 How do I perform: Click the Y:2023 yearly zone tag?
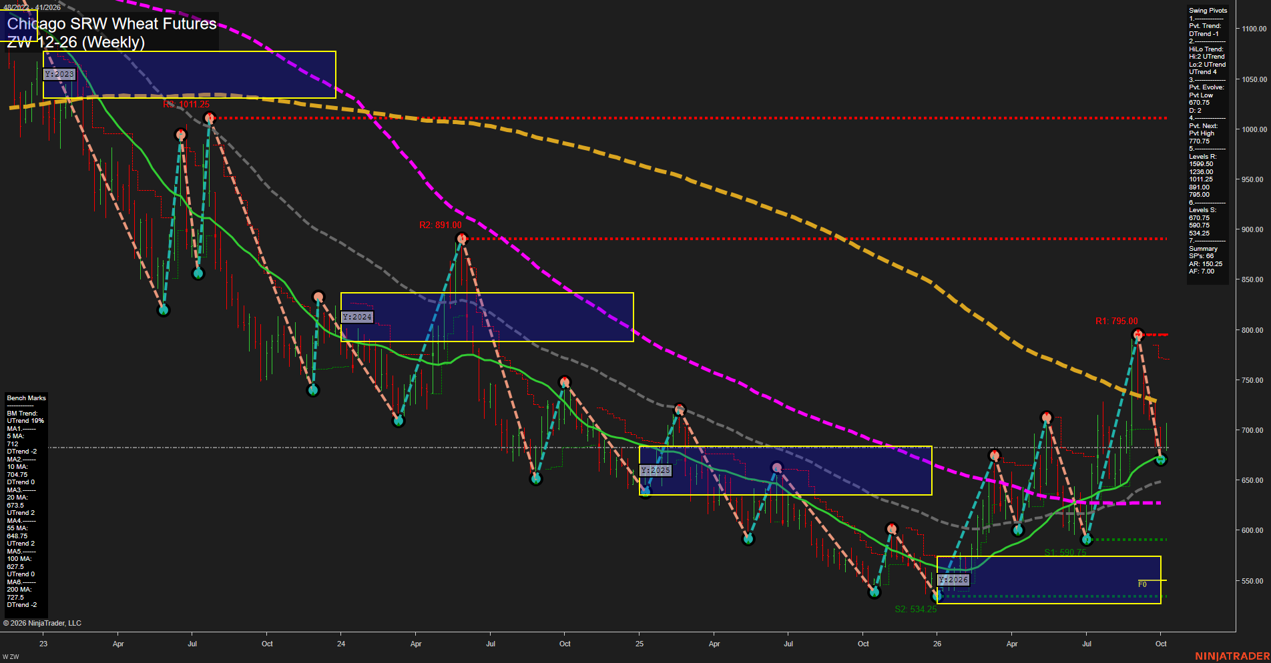point(60,74)
